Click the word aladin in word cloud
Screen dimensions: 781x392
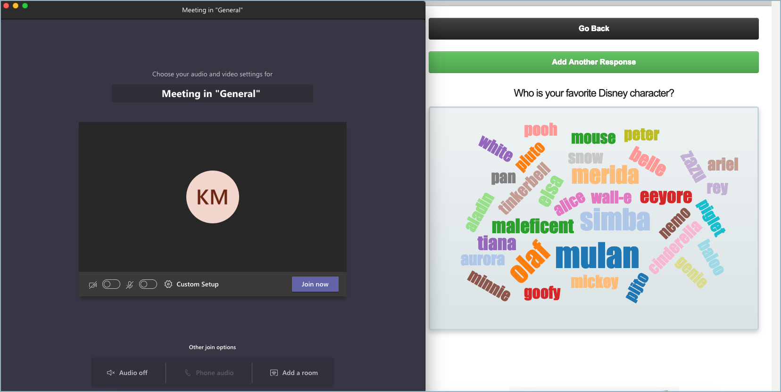click(480, 212)
